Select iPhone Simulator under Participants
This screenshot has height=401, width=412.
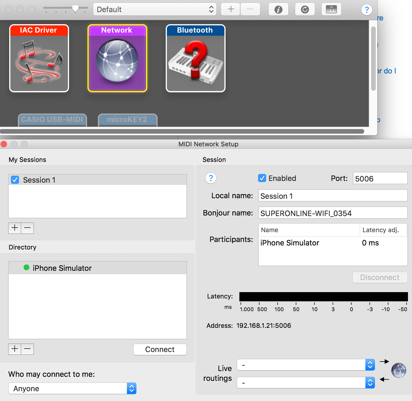[290, 243]
